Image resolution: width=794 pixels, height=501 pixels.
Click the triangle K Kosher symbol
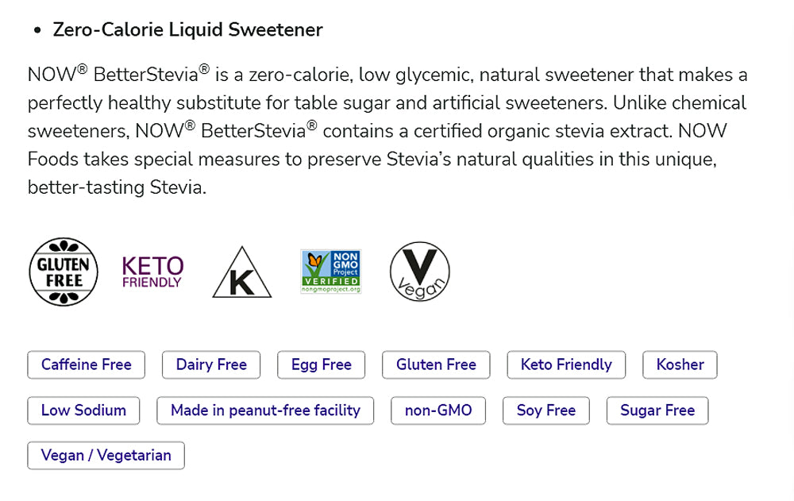(242, 274)
